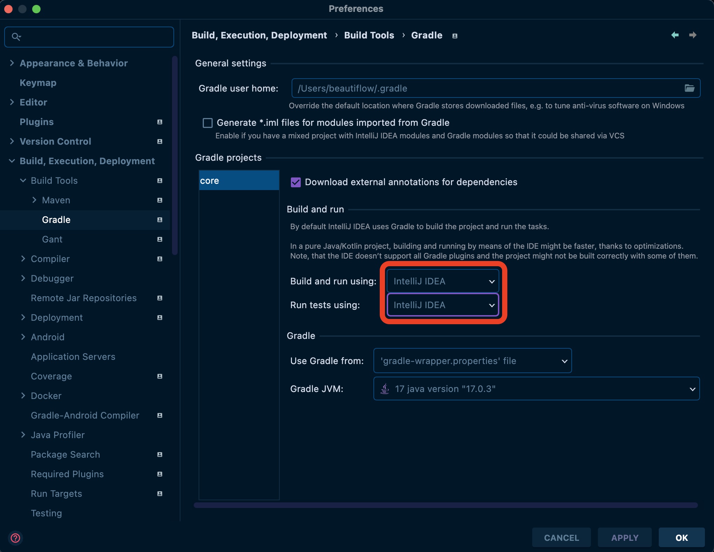Click project-level icon on Package Search row
The width and height of the screenshot is (714, 552).
coord(160,455)
